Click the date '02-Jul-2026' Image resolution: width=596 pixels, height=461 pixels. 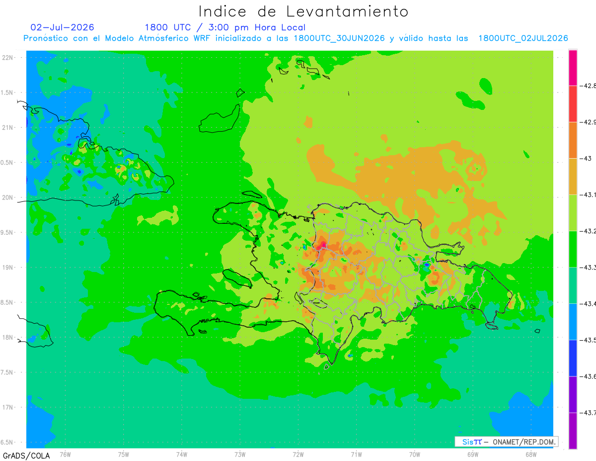62,27
